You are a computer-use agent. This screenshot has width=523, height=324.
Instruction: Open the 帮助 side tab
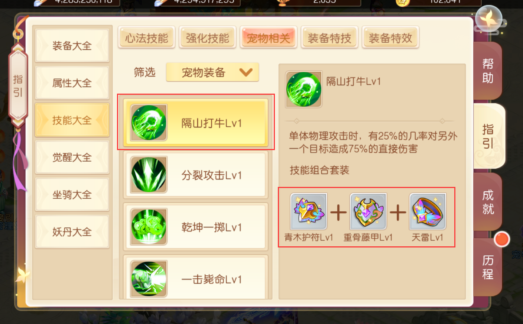[x=488, y=71]
